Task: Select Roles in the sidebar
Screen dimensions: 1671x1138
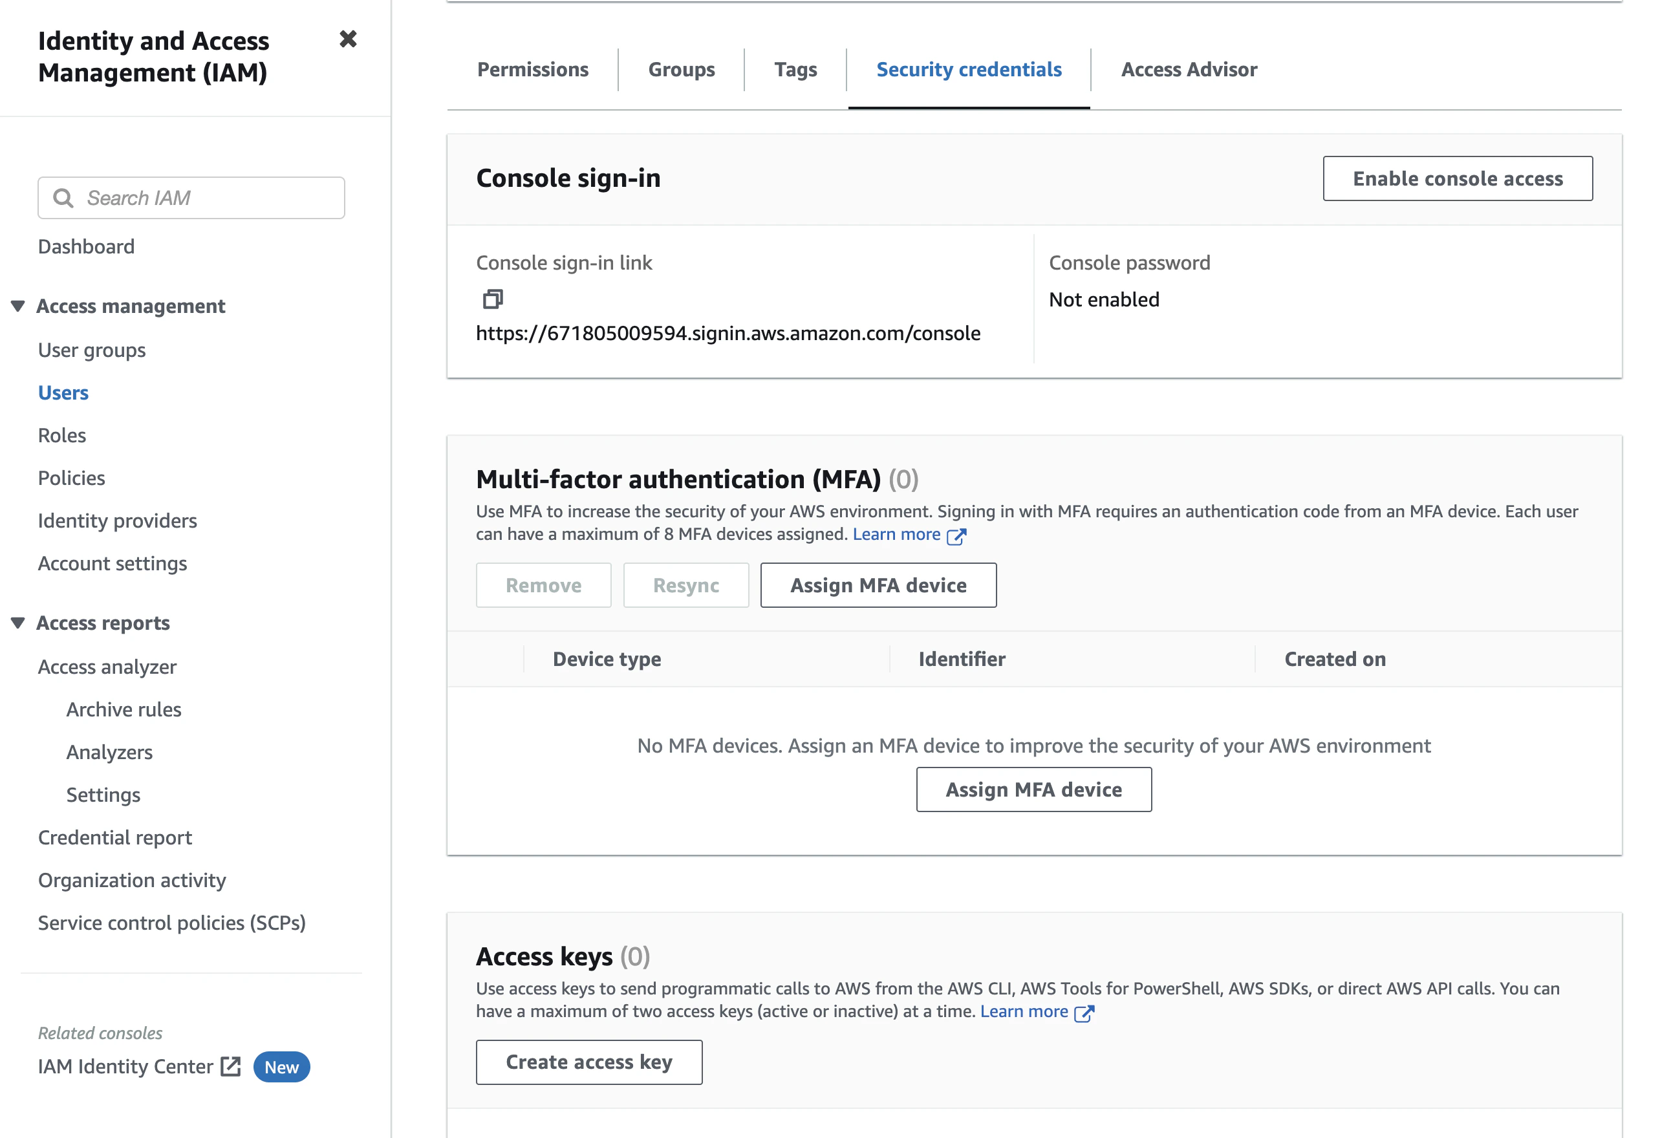Action: click(61, 435)
